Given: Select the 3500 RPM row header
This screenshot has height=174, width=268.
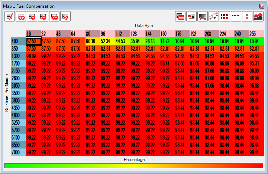Looking at the screenshot, I should (x=19, y=93).
